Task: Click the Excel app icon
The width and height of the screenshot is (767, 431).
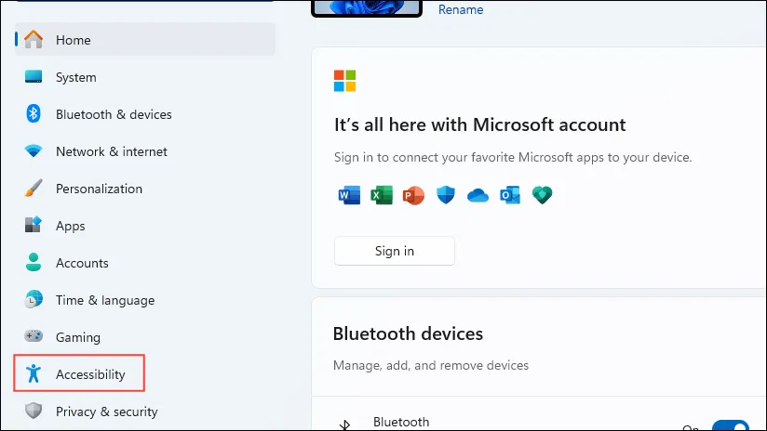Action: click(x=382, y=195)
